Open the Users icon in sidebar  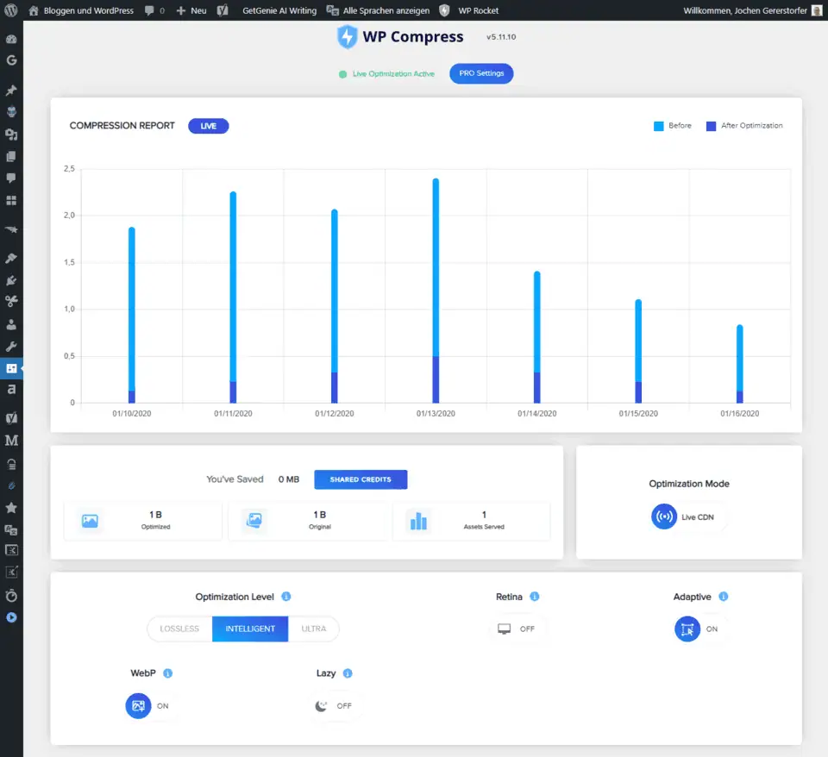point(11,324)
